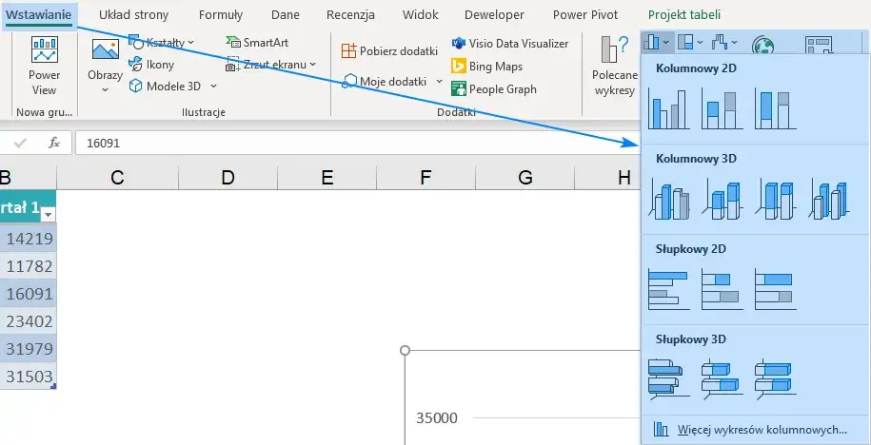
Task: Choose the 3D stacked bar chart
Action: (722, 377)
